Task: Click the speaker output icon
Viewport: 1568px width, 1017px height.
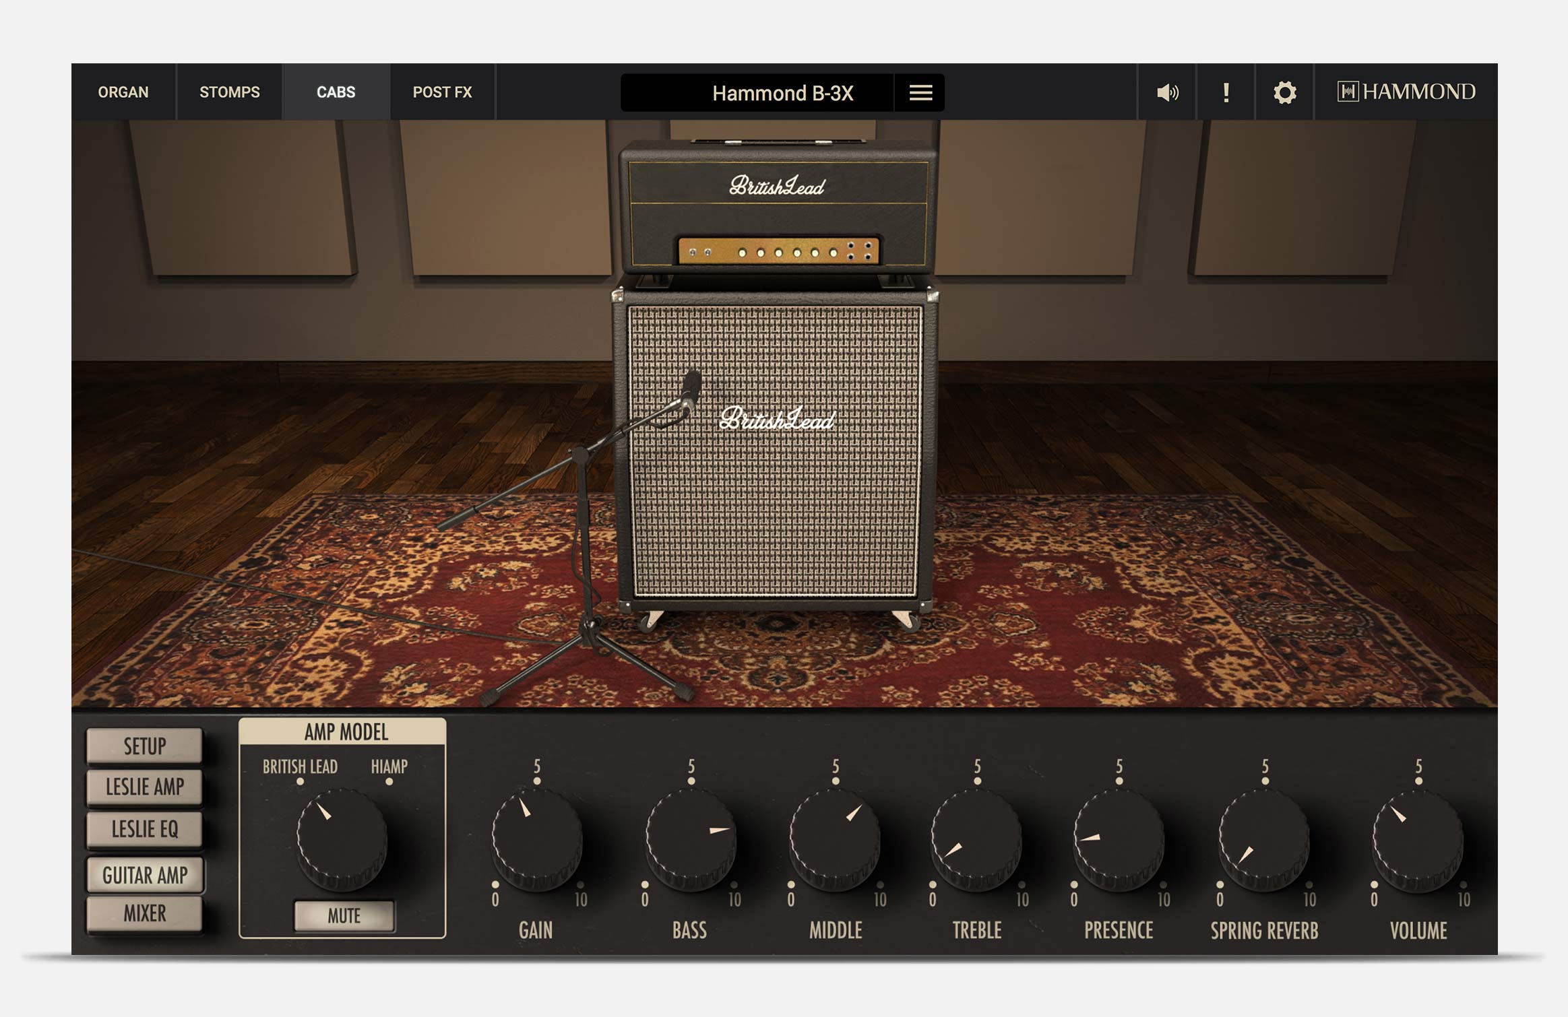Action: point(1167,92)
